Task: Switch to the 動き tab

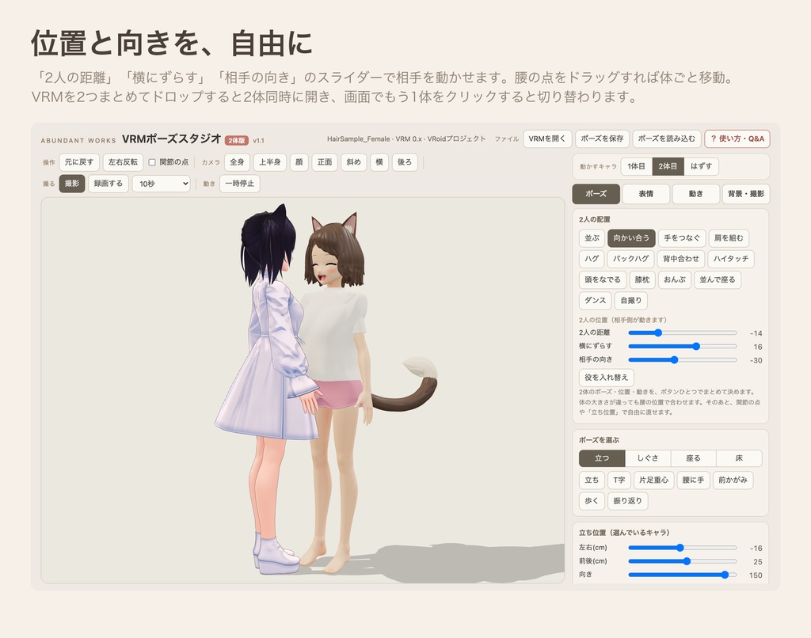Action: pyautogui.click(x=695, y=194)
